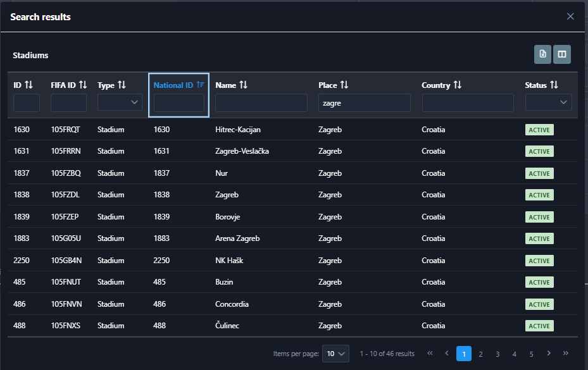The width and height of the screenshot is (588, 370).
Task: Sort the table by ID column
Action: coord(28,85)
